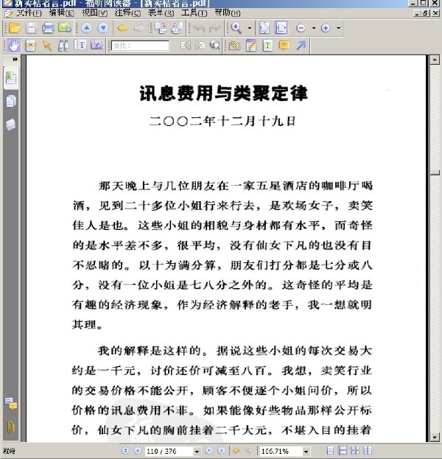The image size is (442, 459).
Task: Expand the zoom in dropdown arrow
Action: coord(338,28)
